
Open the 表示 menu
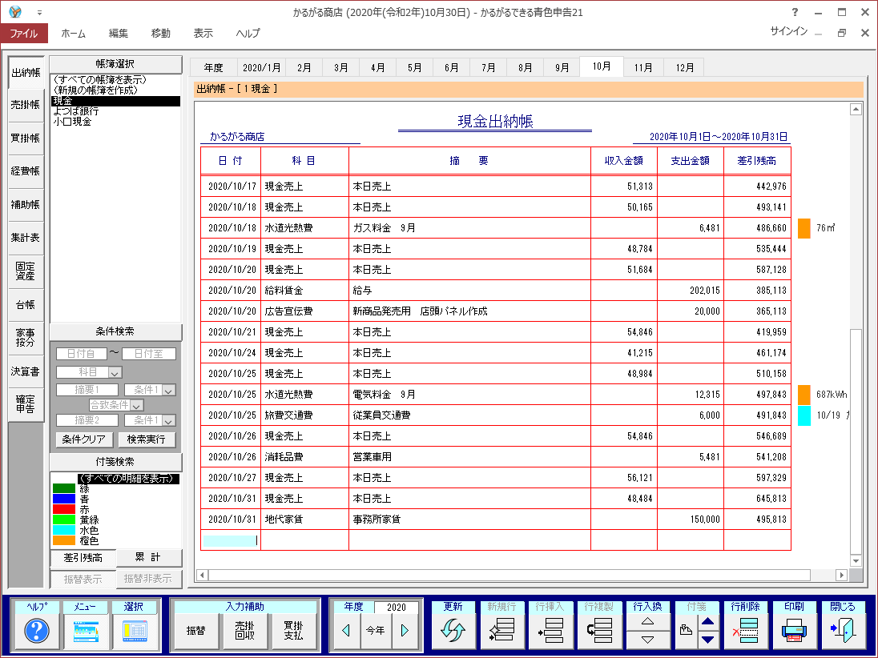pyautogui.click(x=203, y=33)
